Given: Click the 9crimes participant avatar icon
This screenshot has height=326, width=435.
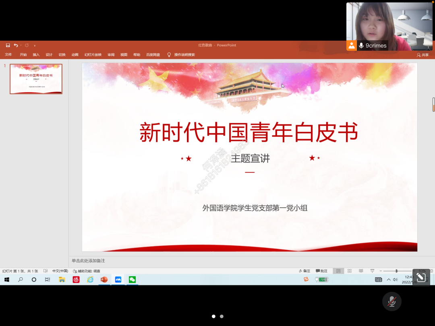Looking at the screenshot, I should point(351,45).
